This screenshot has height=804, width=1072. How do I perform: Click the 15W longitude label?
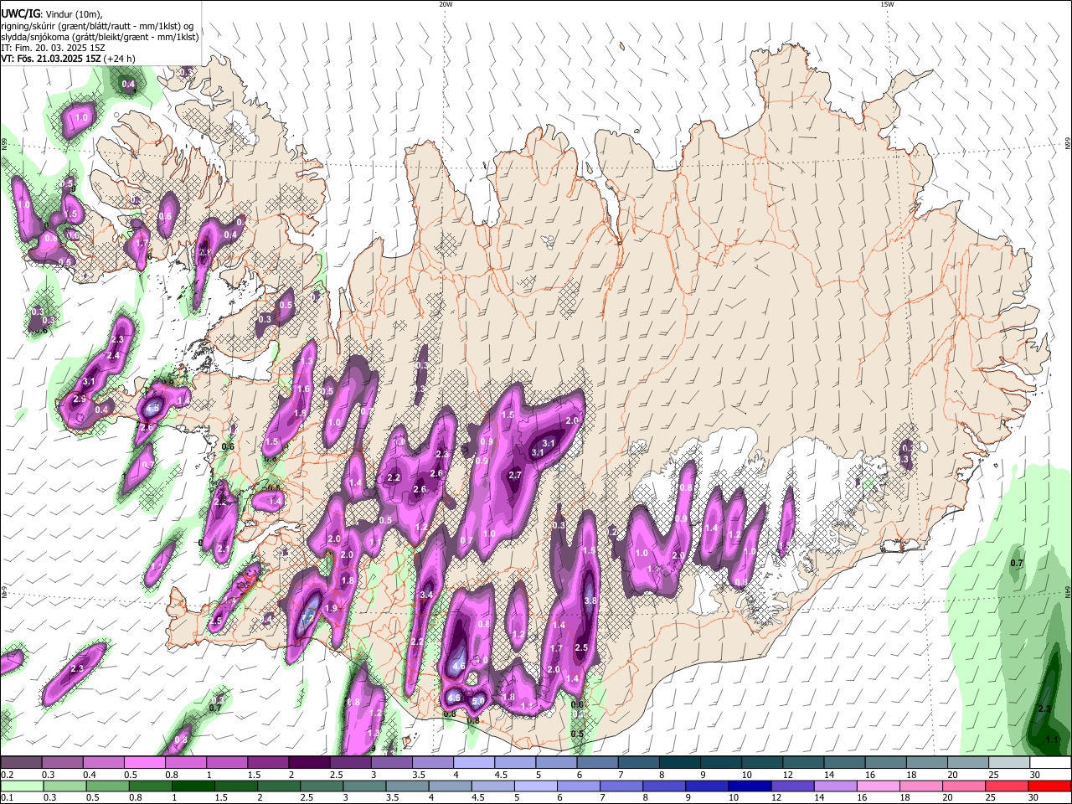(x=887, y=4)
